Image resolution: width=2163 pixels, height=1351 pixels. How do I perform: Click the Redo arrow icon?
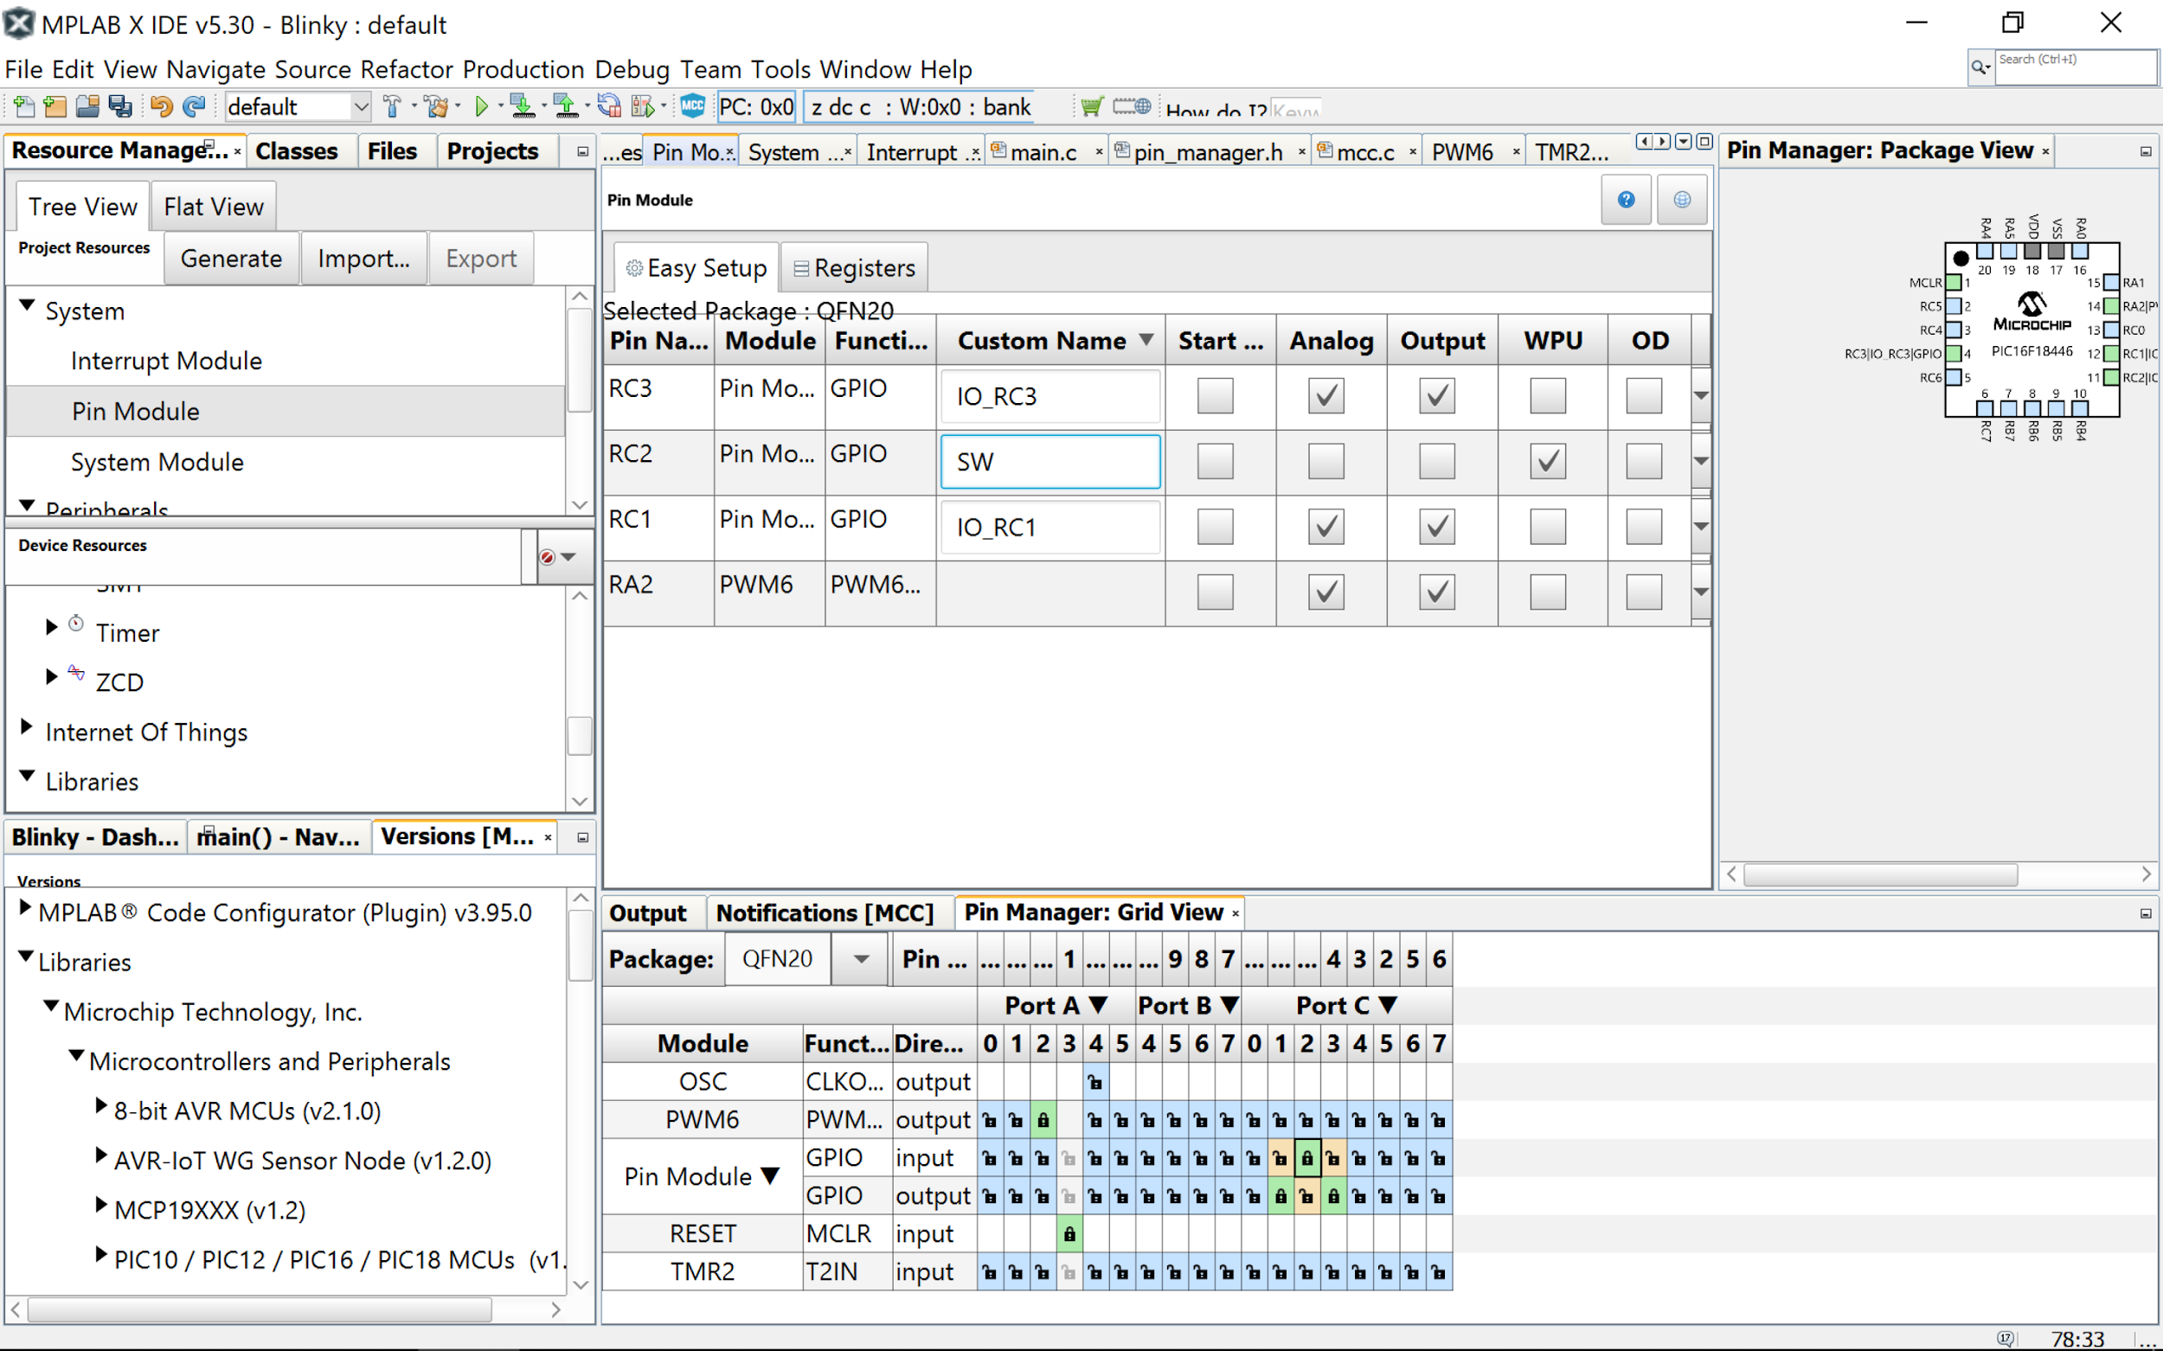(x=194, y=107)
